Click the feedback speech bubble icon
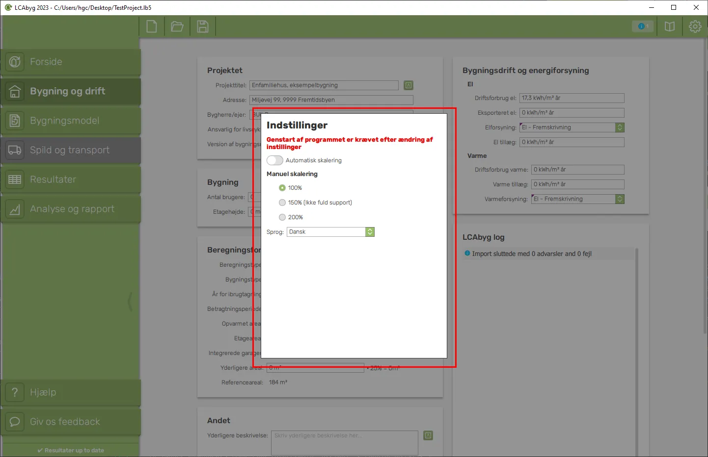The image size is (708, 457). pos(15,422)
